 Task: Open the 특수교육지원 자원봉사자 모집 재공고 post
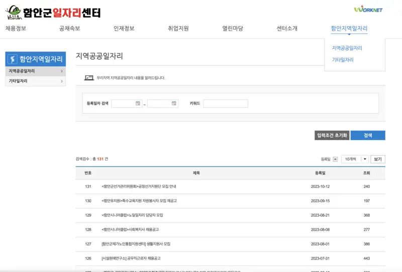click(139, 201)
